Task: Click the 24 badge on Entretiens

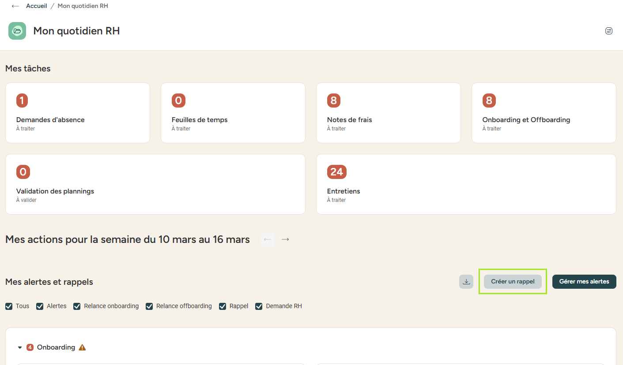Action: [x=337, y=172]
